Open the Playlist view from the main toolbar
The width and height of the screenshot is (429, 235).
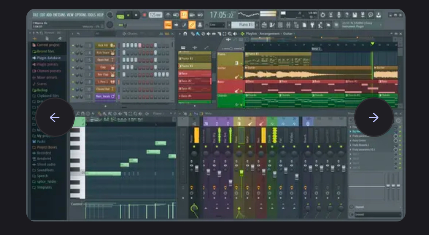[264, 25]
